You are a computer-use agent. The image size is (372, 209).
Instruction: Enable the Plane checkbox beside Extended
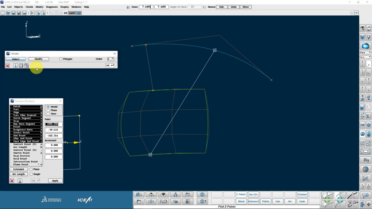click(x=31, y=169)
